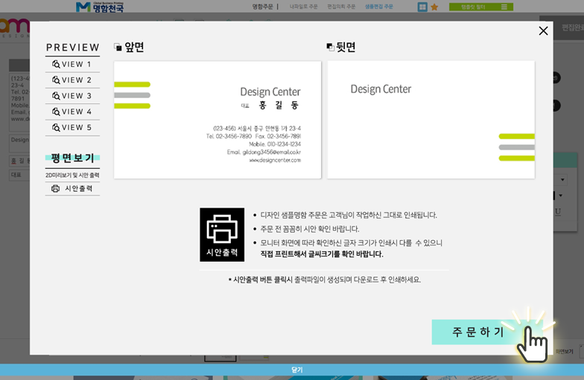
Task: Select VIEW 1 preview
Action: coord(72,64)
